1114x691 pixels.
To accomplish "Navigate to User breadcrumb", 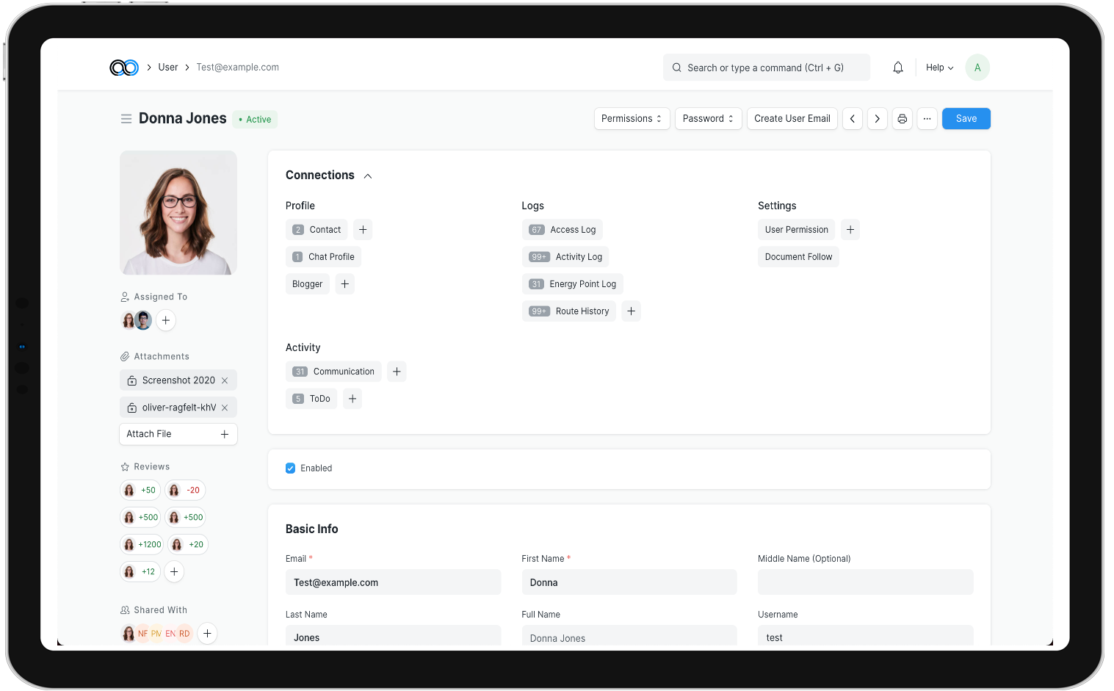I will pos(168,68).
